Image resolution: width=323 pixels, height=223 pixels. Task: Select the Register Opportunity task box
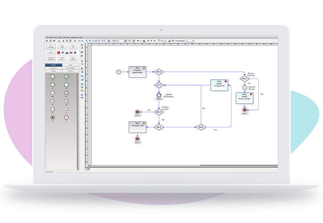[x=137, y=71]
